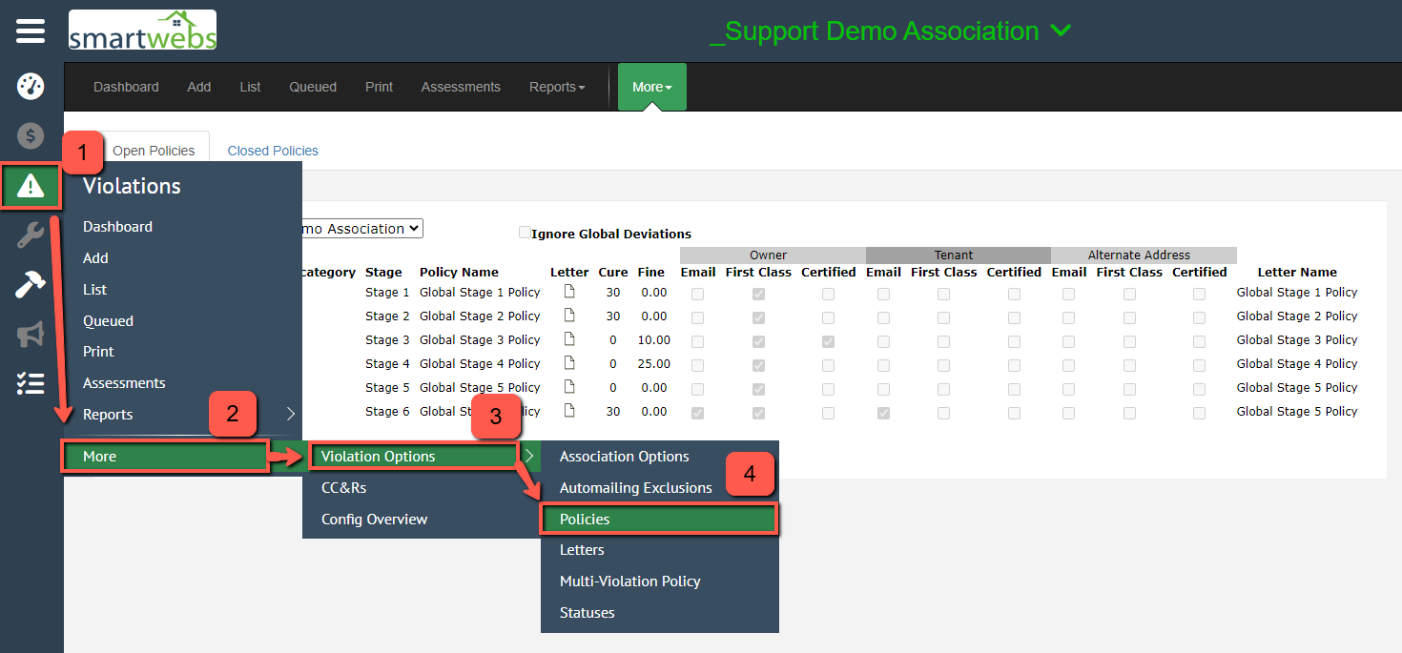
Task: Choose Association Options in submenu
Action: (625, 457)
